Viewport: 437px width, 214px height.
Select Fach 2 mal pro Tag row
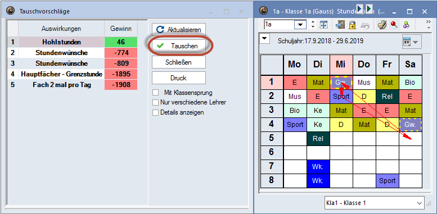[73, 85]
